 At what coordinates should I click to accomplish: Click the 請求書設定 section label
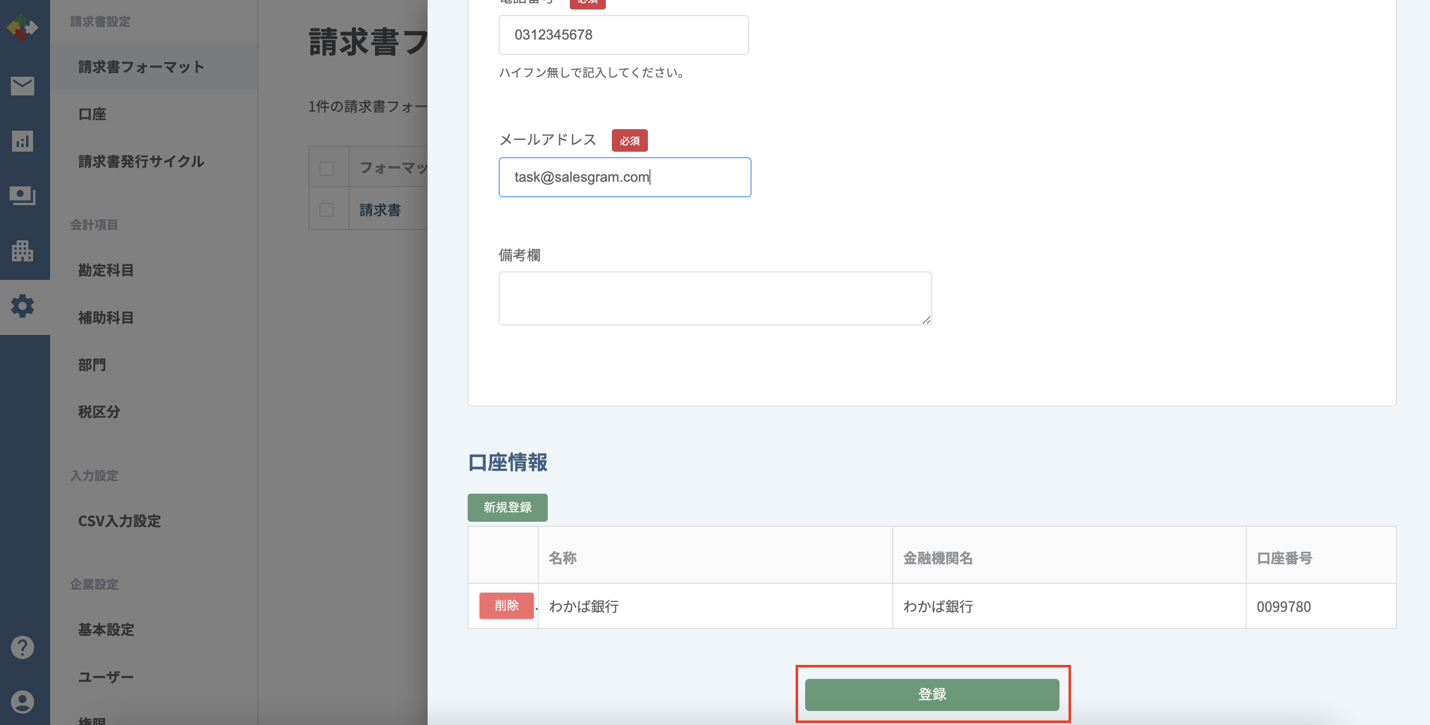pos(100,22)
